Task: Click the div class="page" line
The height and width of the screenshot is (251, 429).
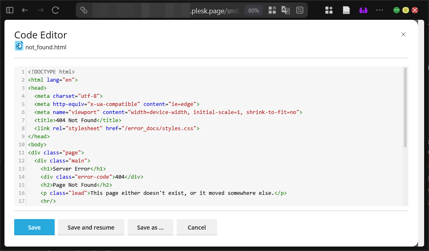Action: [56, 153]
